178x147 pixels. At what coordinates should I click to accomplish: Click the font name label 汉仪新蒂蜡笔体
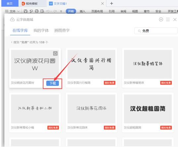[134, 83]
